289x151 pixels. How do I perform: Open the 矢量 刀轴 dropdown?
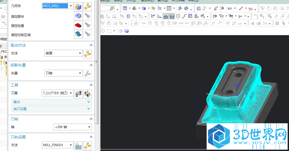80,73
